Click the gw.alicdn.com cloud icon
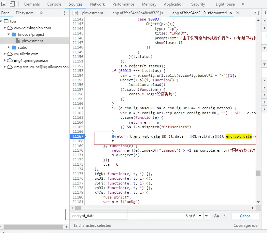This screenshot has width=267, height=233. click(x=10, y=54)
